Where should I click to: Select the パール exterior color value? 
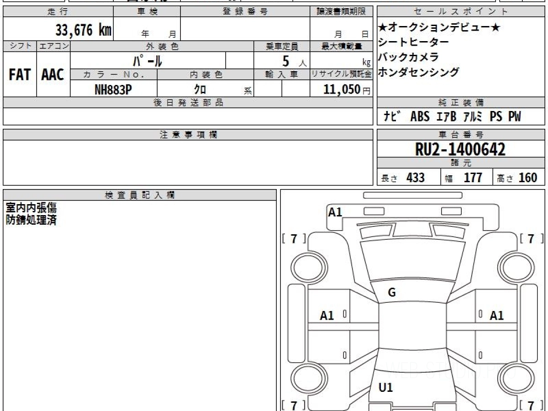148,60
